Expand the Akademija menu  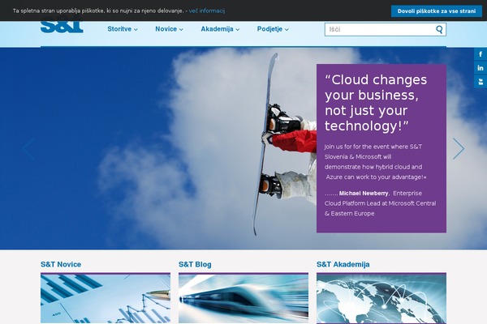[x=220, y=29]
